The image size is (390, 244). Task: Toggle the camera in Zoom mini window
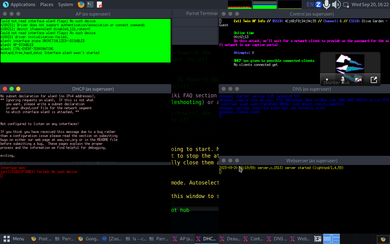[358, 80]
